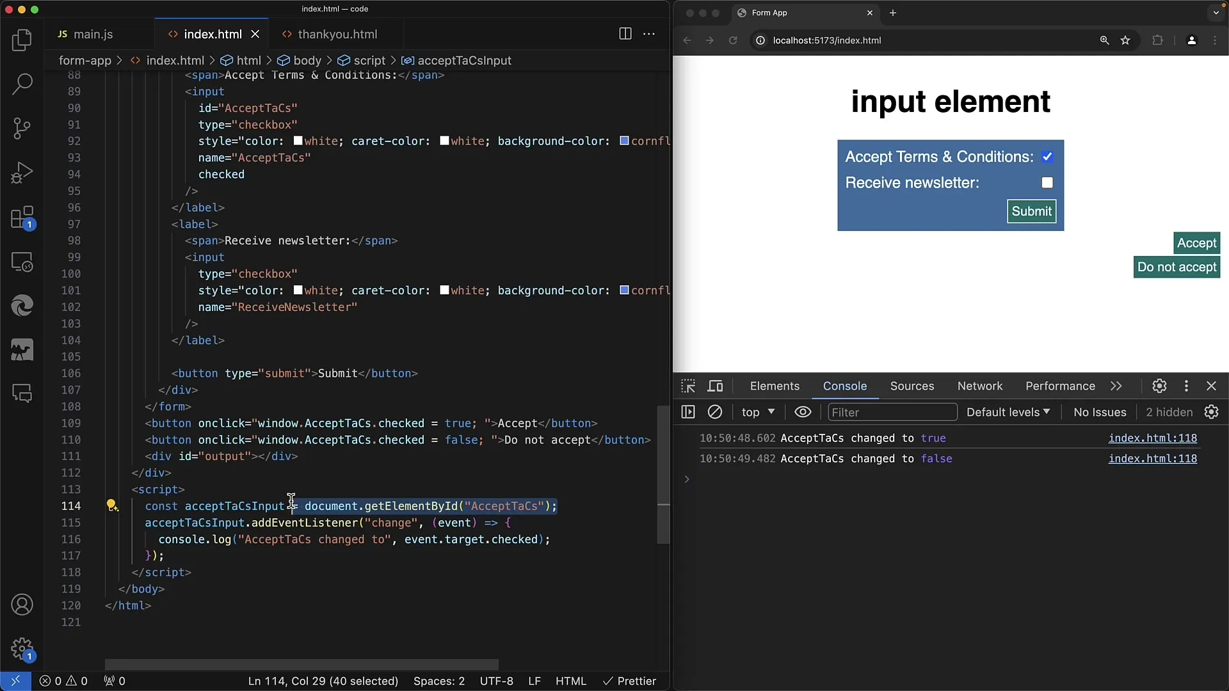Click the Submit button in preview
The image size is (1229, 691).
pos(1031,211)
